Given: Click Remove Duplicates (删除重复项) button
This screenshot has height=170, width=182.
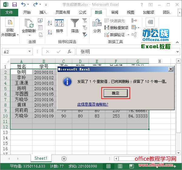Looking at the screenshot, I should [116, 28].
